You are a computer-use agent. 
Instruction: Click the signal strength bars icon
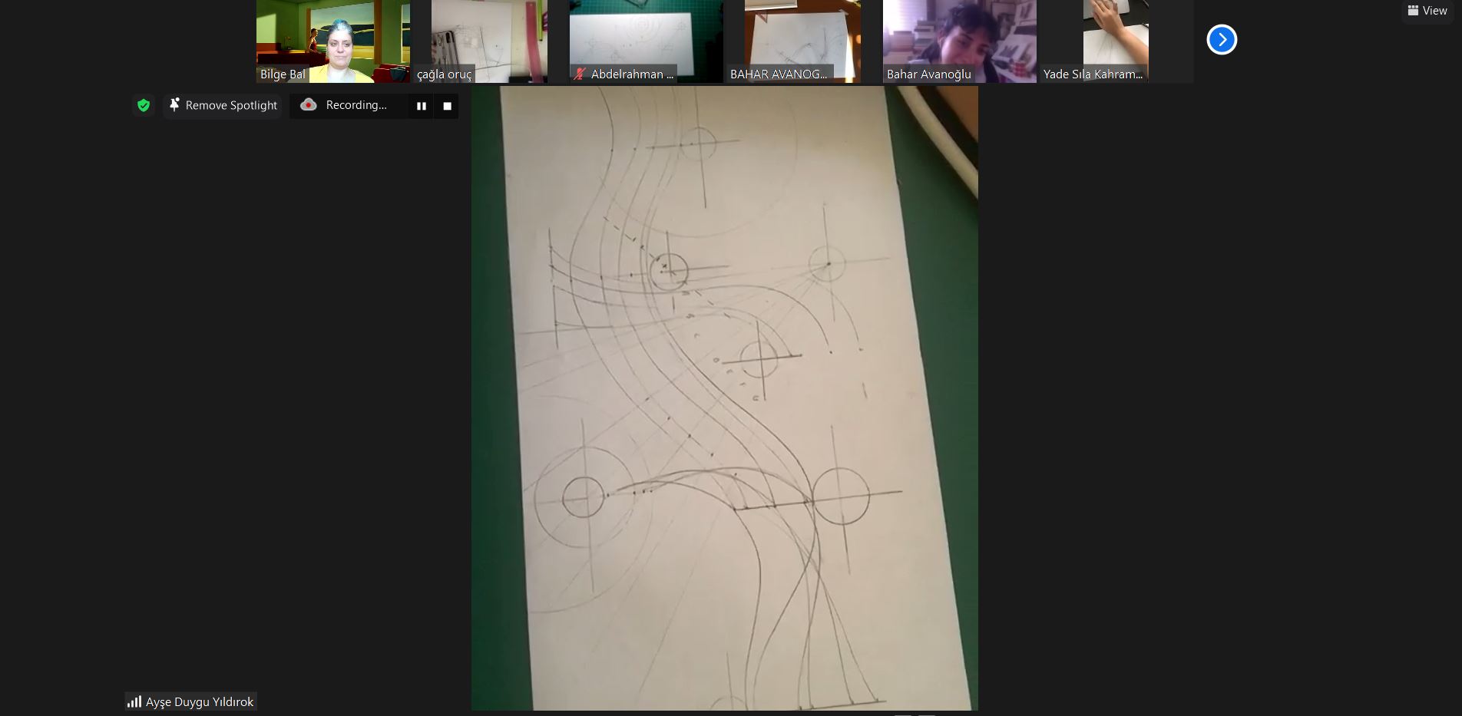(x=134, y=701)
